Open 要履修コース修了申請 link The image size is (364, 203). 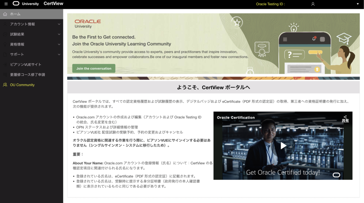pyautogui.click(x=32, y=75)
